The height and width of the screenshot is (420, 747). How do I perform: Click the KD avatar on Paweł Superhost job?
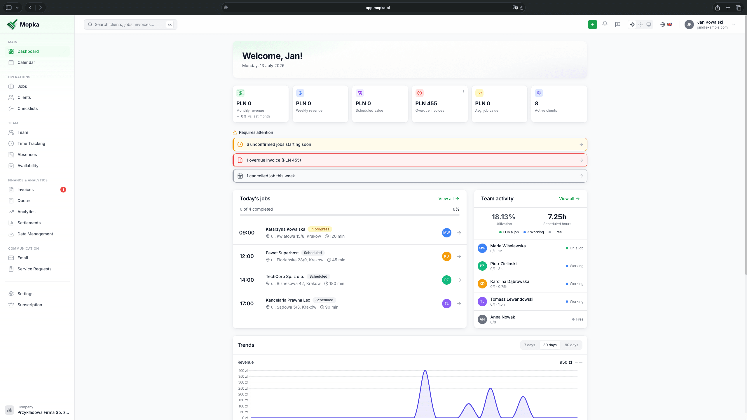click(x=446, y=256)
